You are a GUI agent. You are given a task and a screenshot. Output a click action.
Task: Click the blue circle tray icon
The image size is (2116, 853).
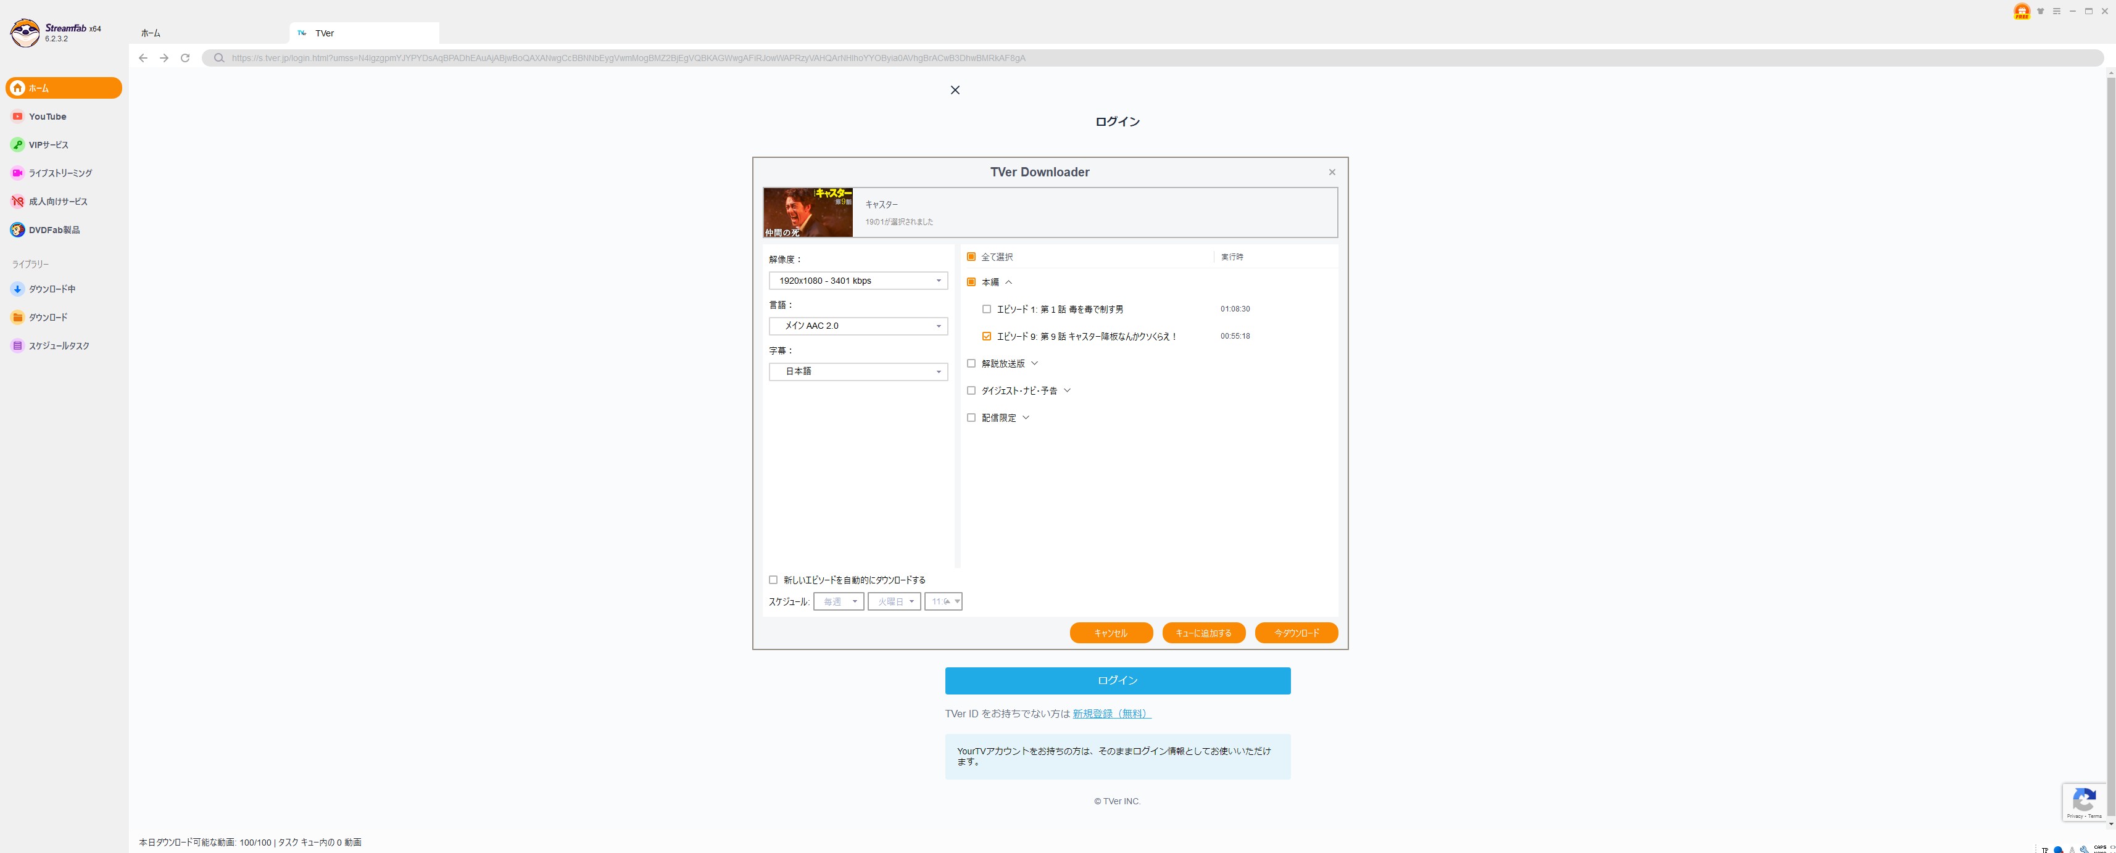click(2059, 850)
